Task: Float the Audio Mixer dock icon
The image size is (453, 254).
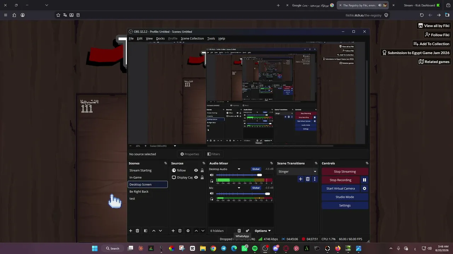Action: (271, 163)
